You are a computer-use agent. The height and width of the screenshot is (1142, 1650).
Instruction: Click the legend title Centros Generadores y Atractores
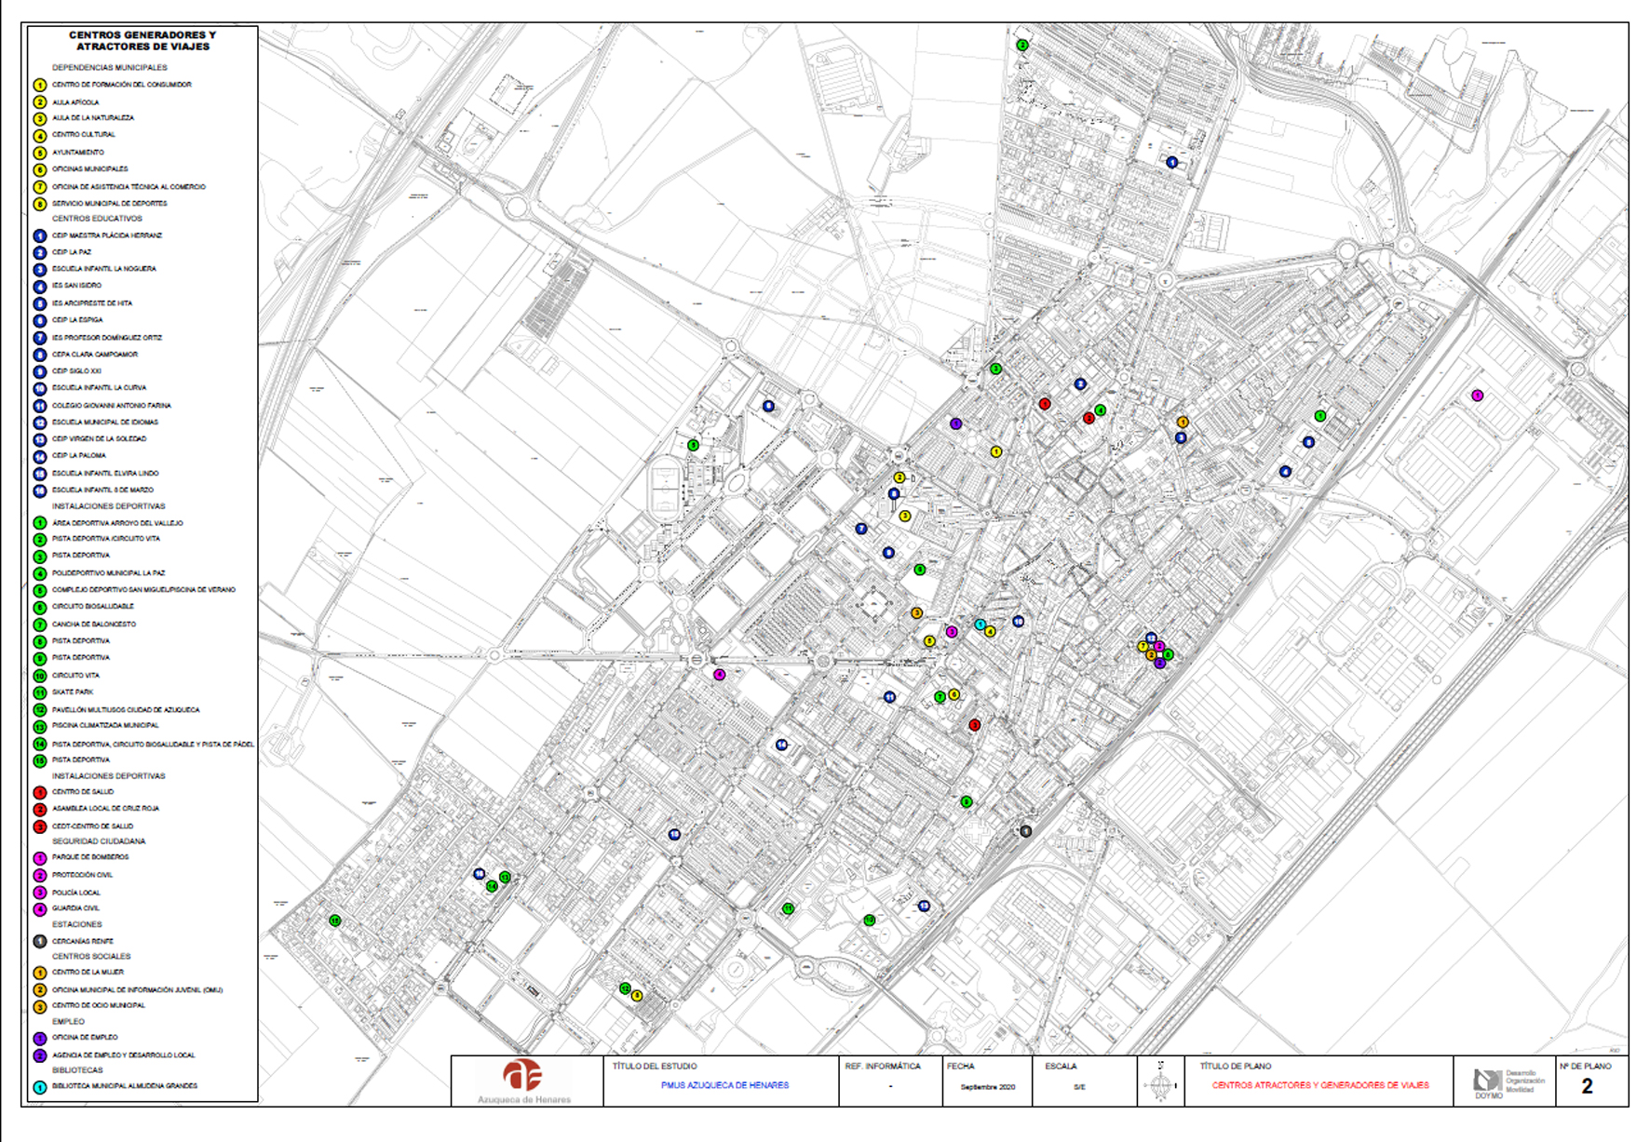tap(142, 41)
